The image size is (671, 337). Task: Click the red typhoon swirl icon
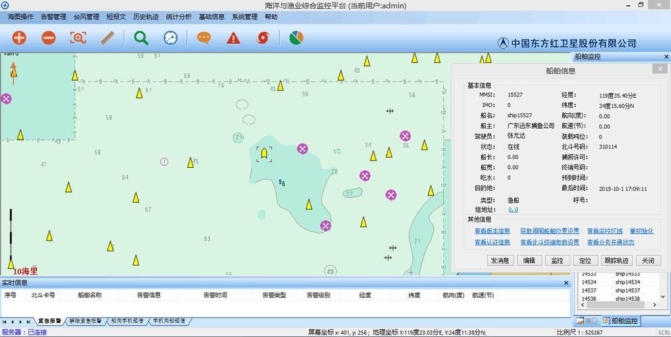[x=263, y=38]
